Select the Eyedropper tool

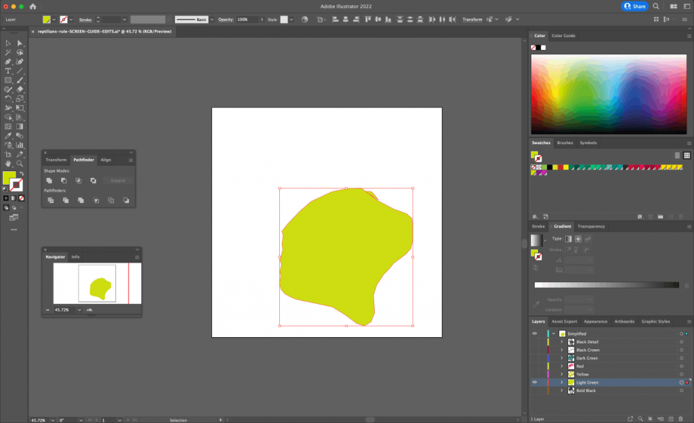point(7,135)
